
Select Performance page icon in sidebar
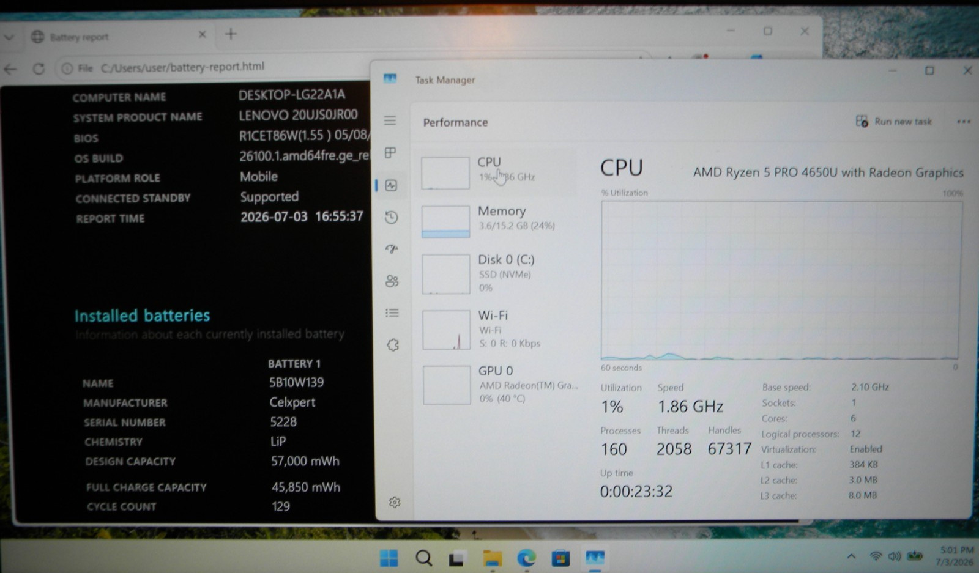391,185
